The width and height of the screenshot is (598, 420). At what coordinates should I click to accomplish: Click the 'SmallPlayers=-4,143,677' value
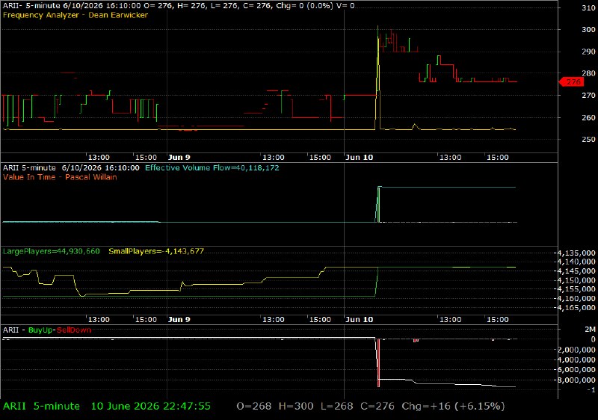tap(156, 251)
